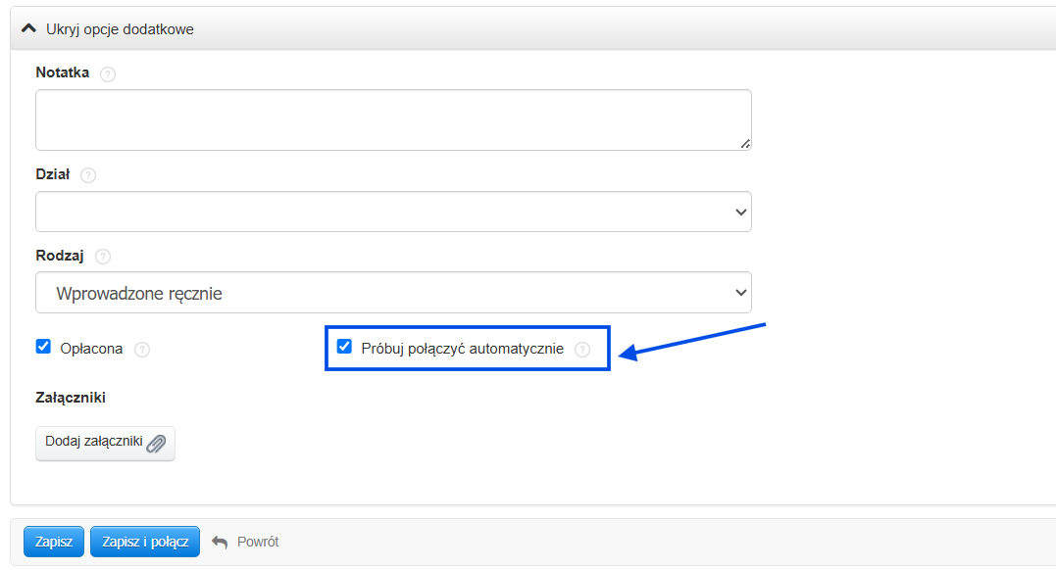Click the back arrow icon near Powrót
This screenshot has height=570, width=1056.
pos(220,542)
